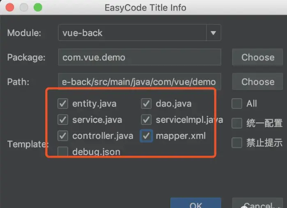The width and height of the screenshot is (287, 208).
Task: Check the All checkbox
Action: pyautogui.click(x=237, y=104)
